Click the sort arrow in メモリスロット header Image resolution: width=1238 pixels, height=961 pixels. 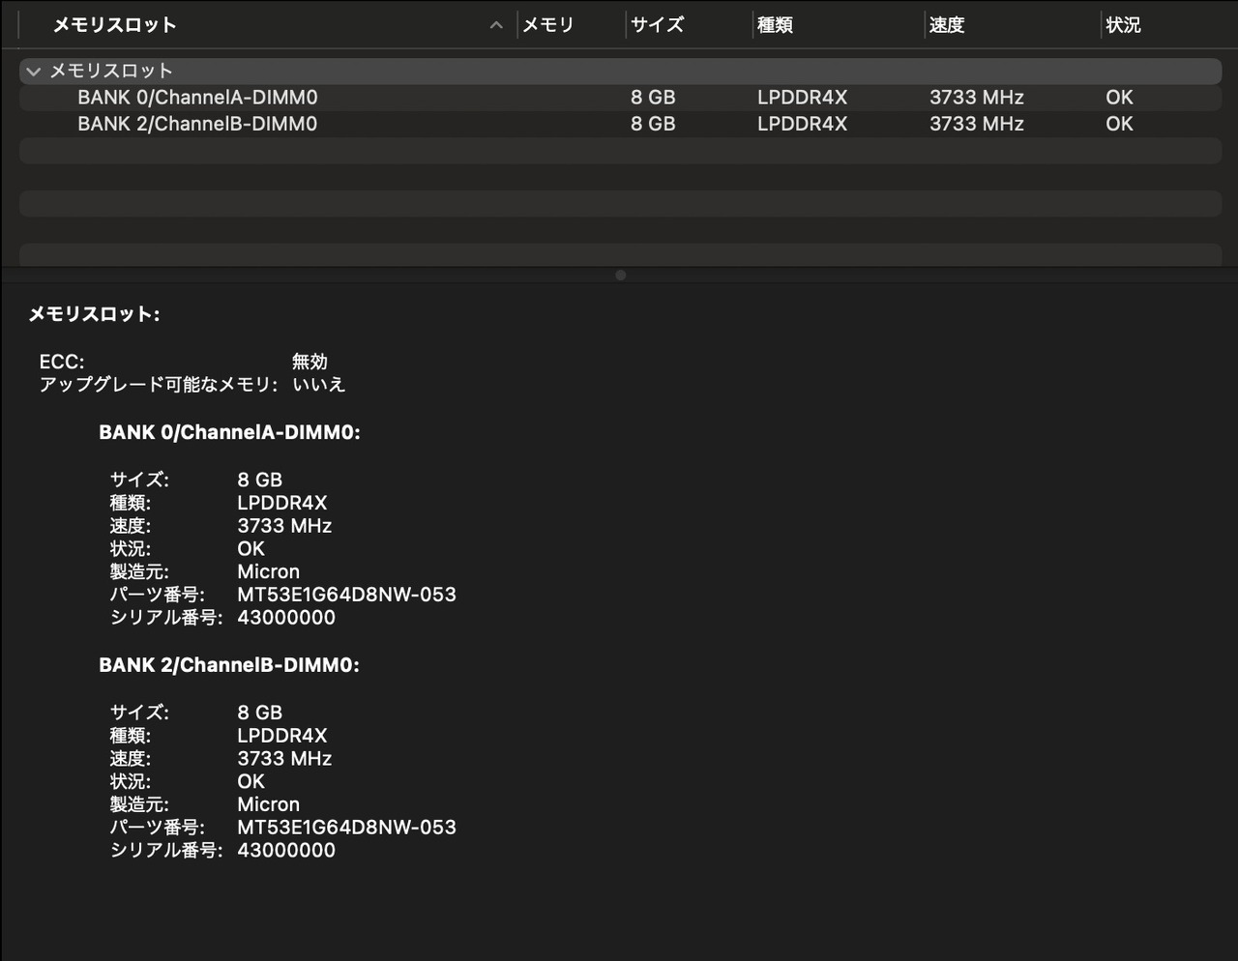pyautogui.click(x=496, y=25)
